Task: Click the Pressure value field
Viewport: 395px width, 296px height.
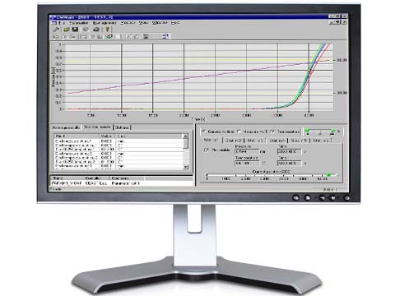Action: point(247,151)
